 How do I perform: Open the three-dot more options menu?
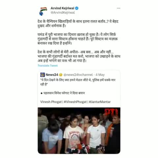pos(118,8)
